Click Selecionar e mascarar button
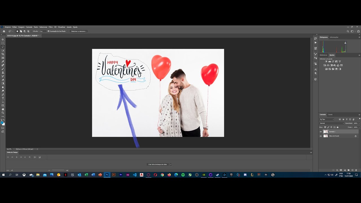Viewport: 361px width, 203px height. [78, 31]
